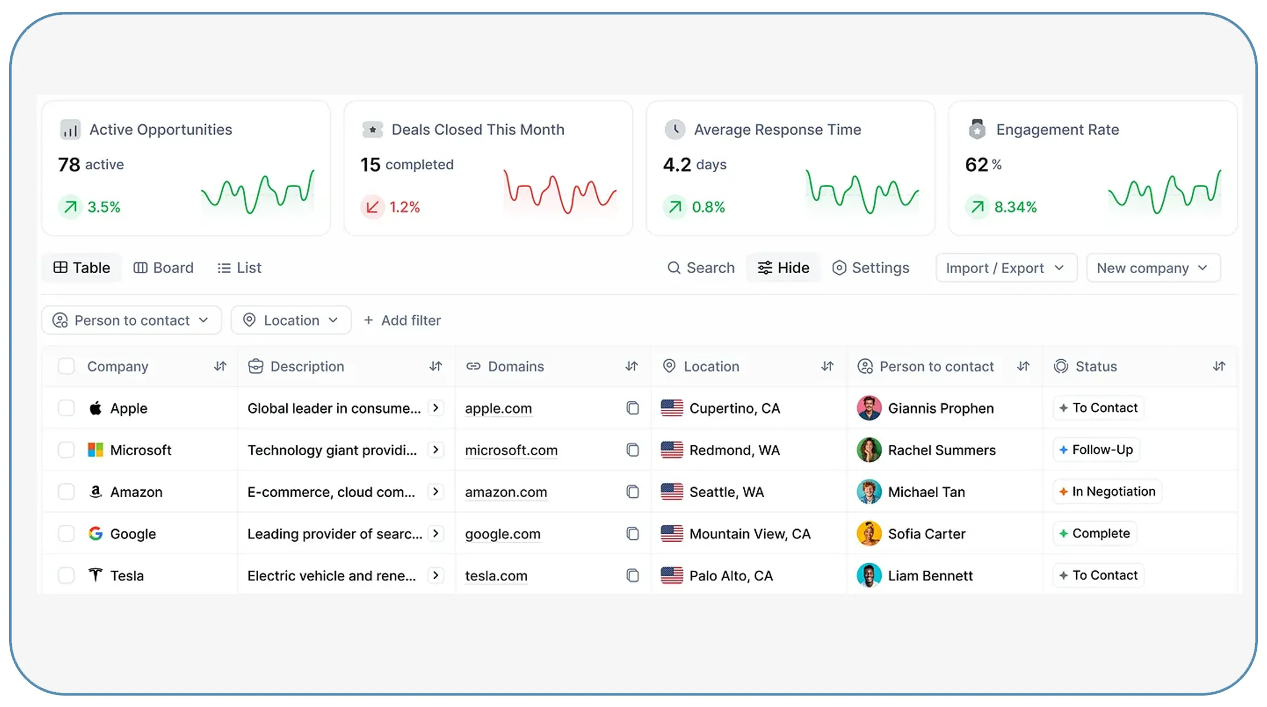Check the Microsoft row checkbox
The image size is (1267, 707).
66,450
